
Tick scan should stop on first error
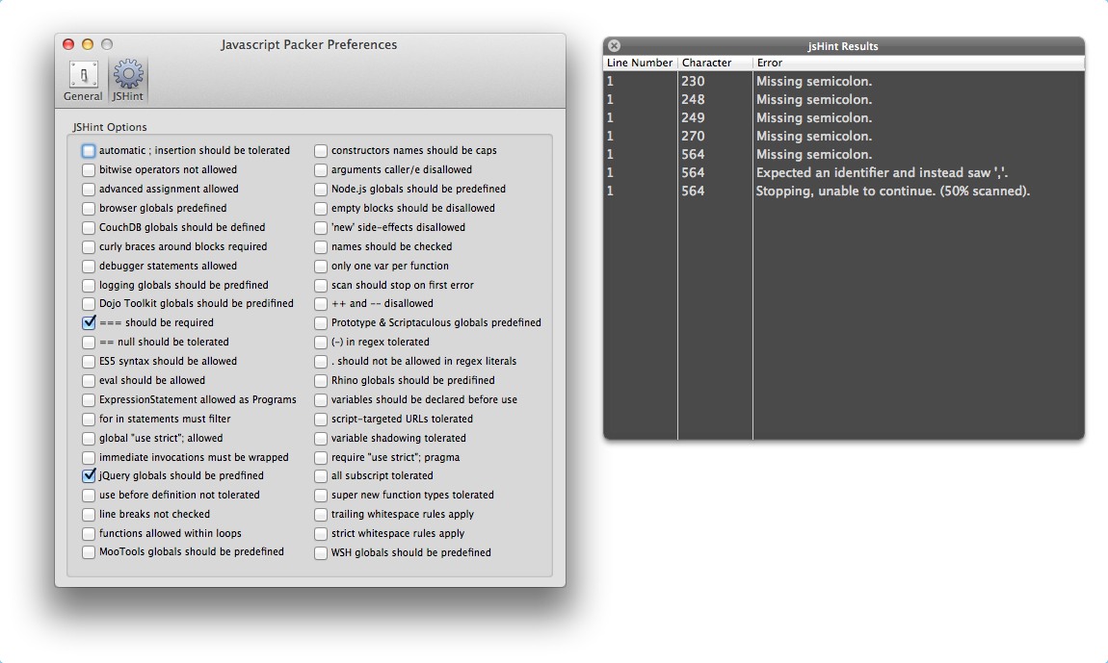(x=321, y=285)
